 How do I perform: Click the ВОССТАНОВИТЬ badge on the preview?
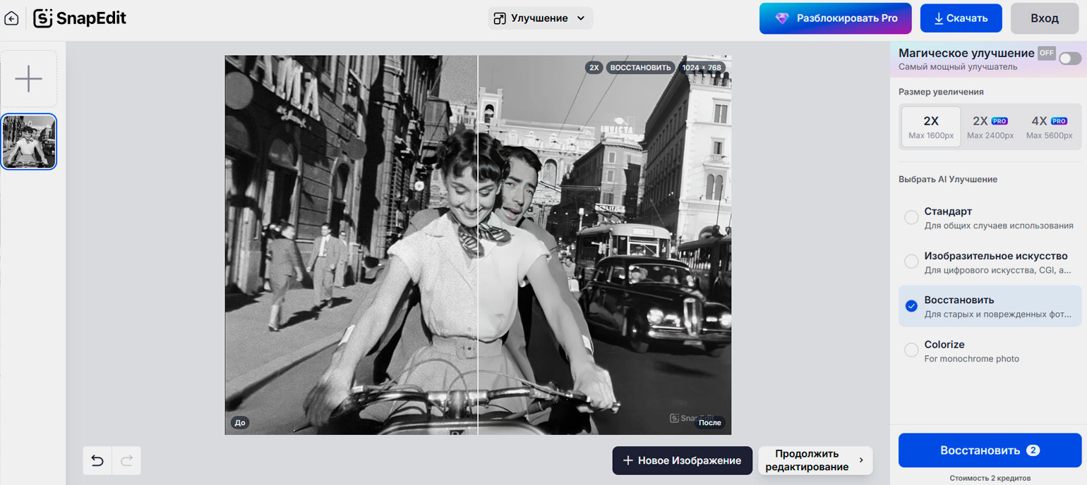click(640, 68)
